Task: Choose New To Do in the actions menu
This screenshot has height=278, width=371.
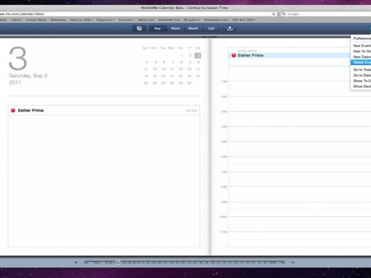Action: [x=361, y=51]
